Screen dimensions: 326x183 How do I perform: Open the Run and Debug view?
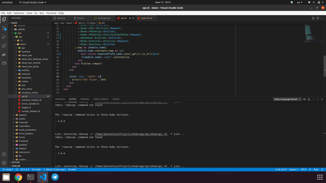4,37
